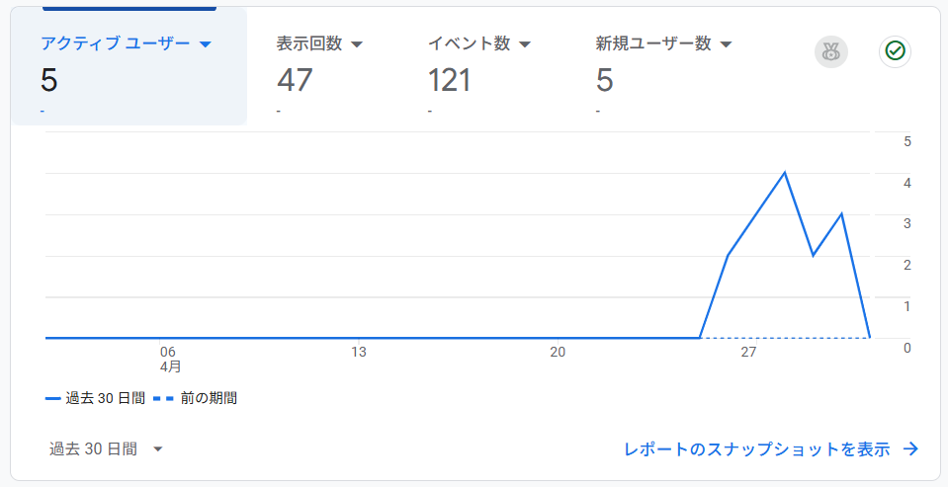Select the アクティブ ユーザー metric tab
This screenshot has height=487, width=948.
129,66
